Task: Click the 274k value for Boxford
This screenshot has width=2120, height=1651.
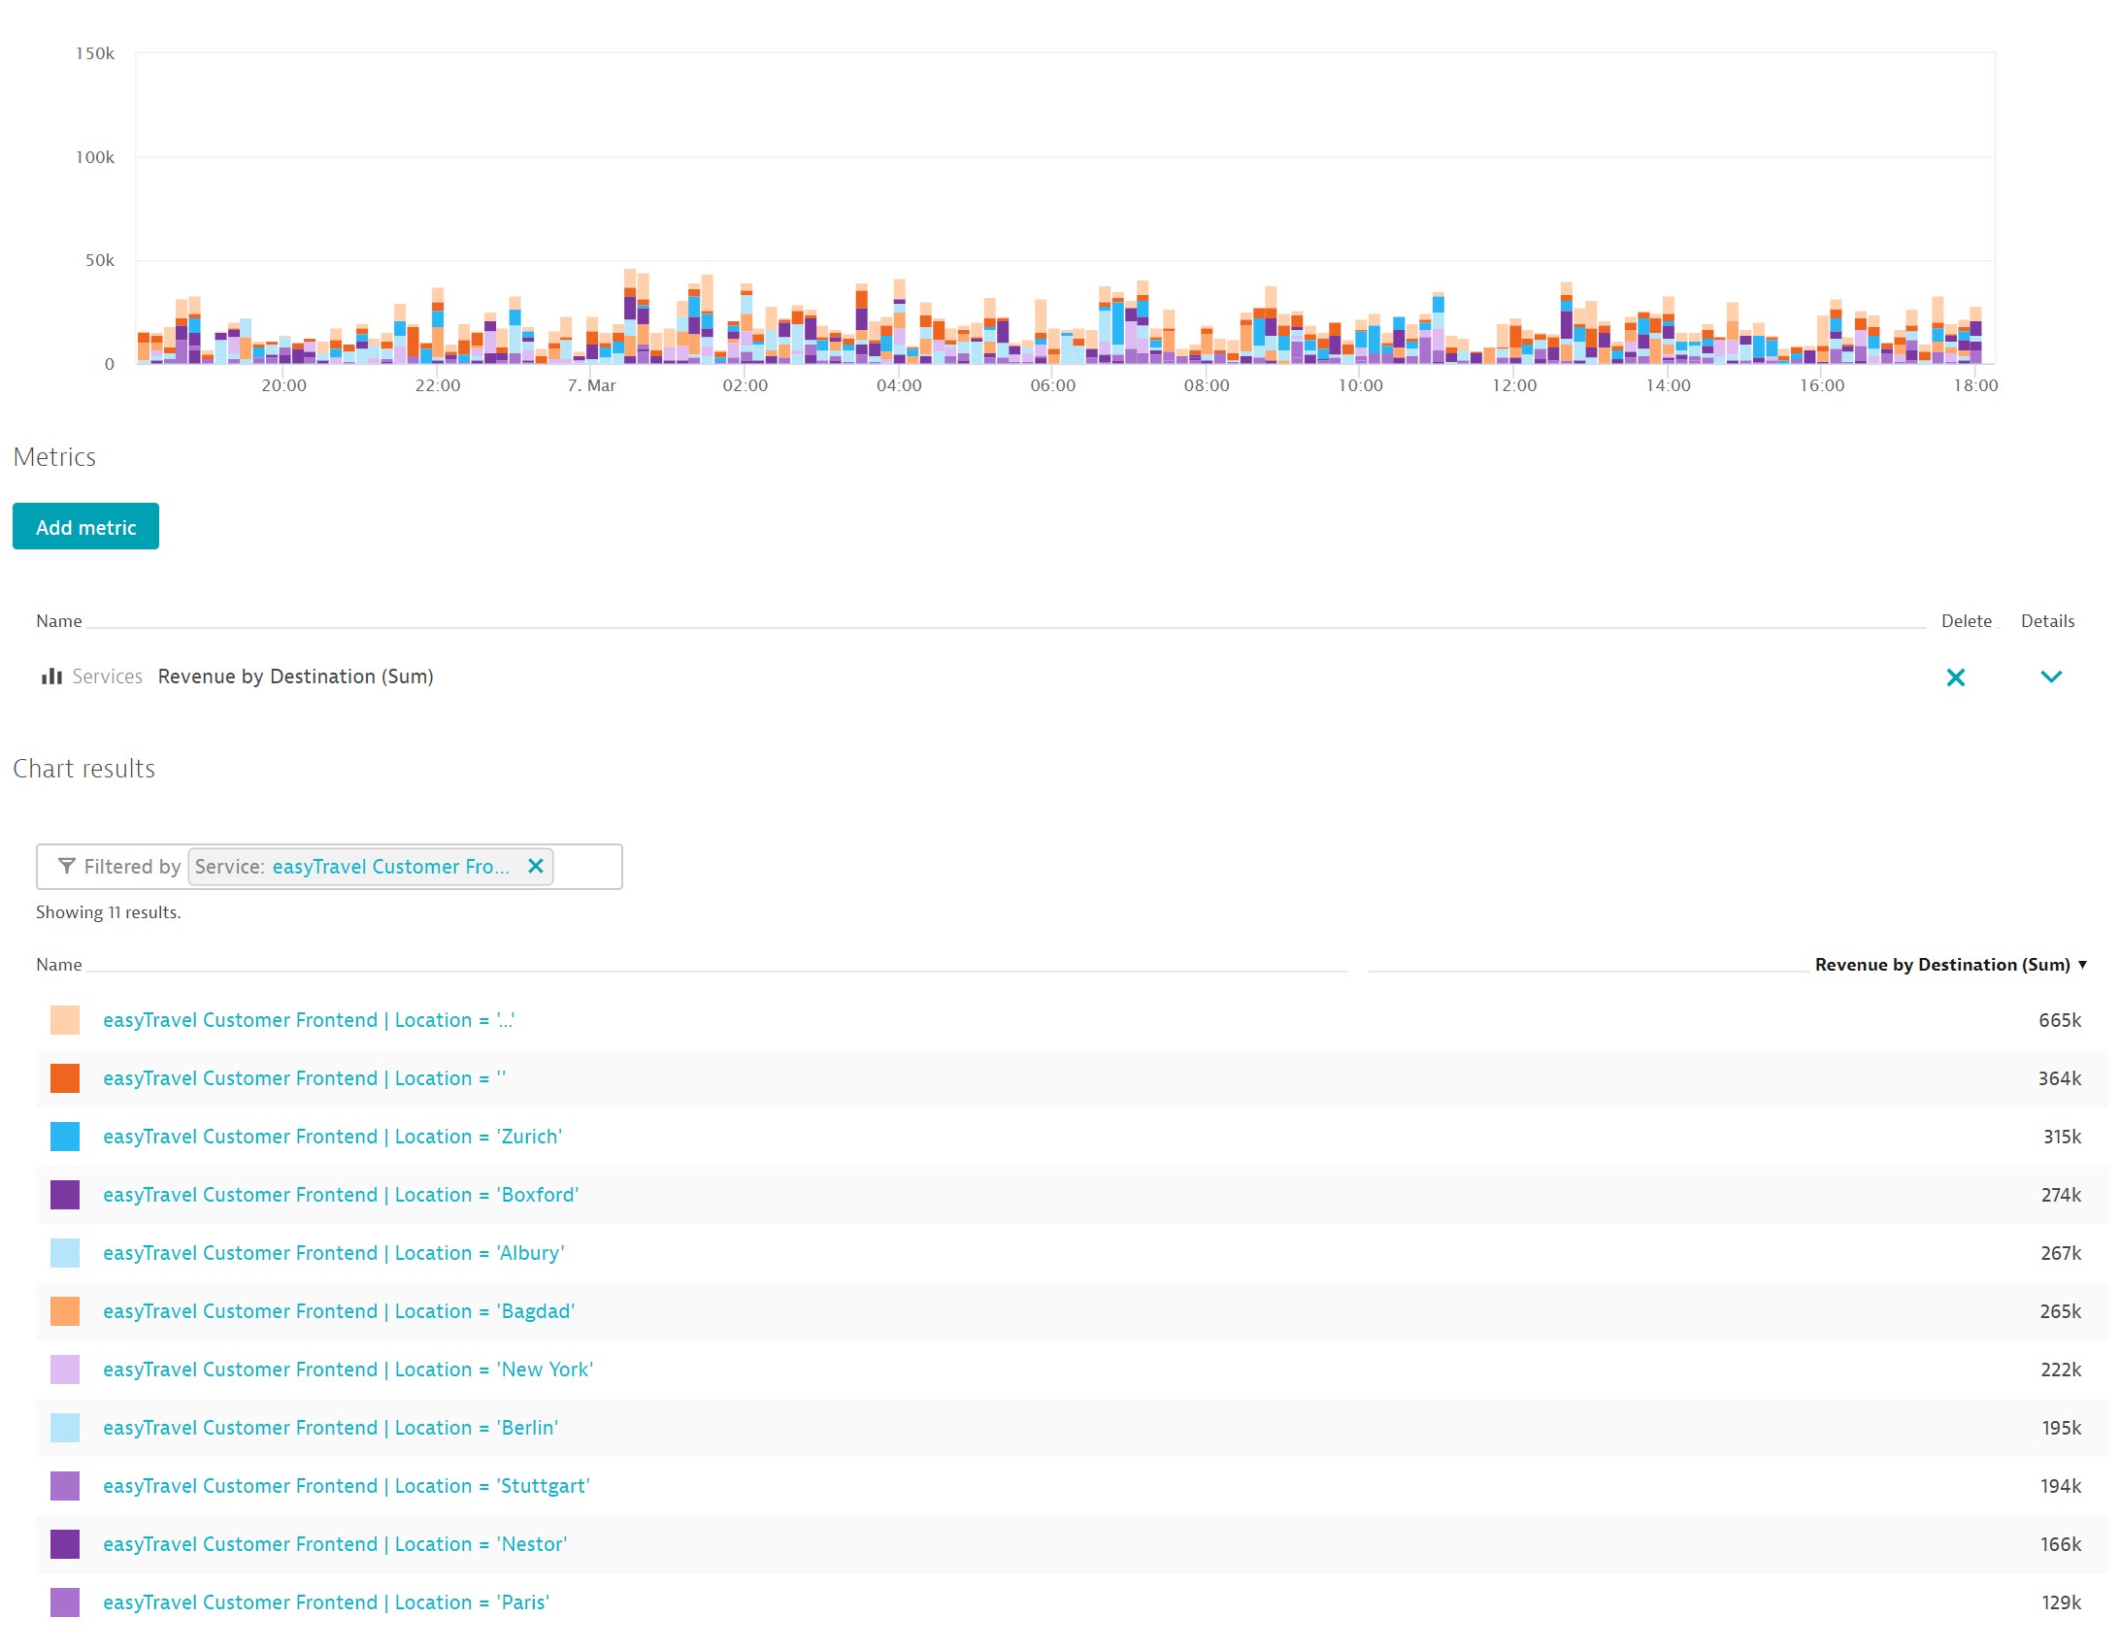Action: pyautogui.click(x=2060, y=1195)
